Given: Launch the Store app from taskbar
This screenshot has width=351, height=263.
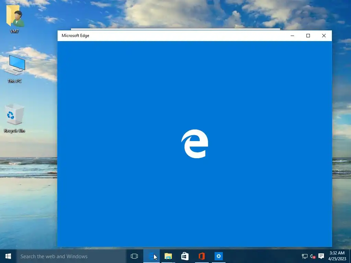Looking at the screenshot, I should pos(185,256).
